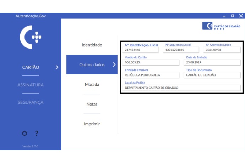Click the Data de Emissão field 23 08 2019
The image size is (245, 163).
coord(212,62)
